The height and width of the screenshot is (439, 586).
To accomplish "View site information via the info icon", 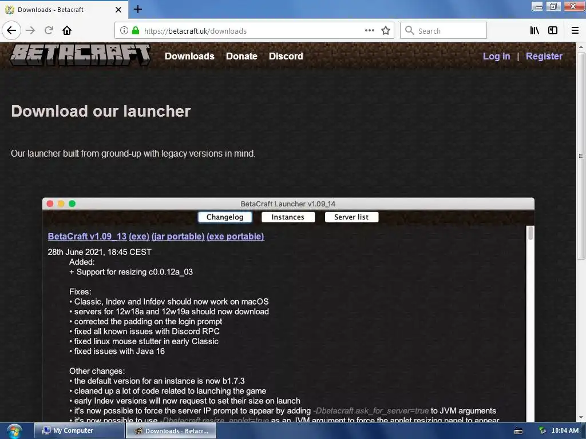I will pyautogui.click(x=124, y=31).
